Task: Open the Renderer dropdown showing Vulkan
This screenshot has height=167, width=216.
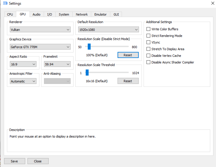Action: click(x=40, y=30)
